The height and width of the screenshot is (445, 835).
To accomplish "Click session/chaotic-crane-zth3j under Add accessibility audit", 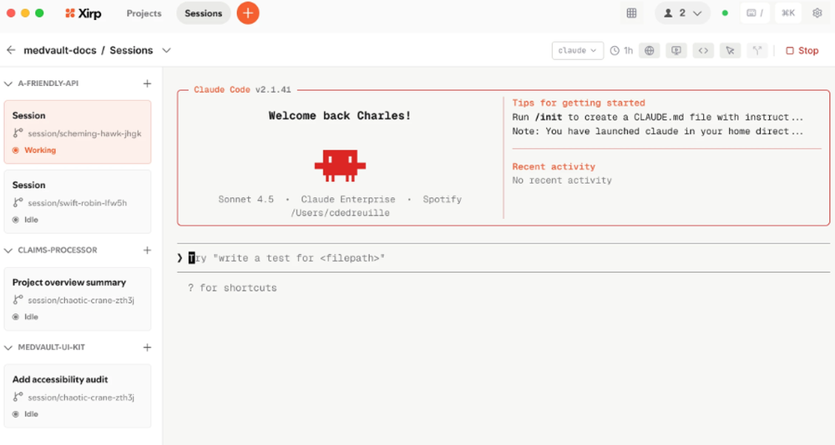I will [x=81, y=397].
